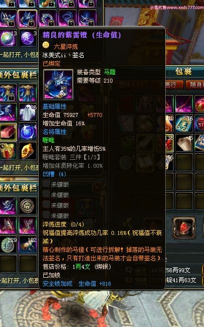Screen dimensions: 204x327
Task: Open the 随身 tab in the bag panel
Action: pos(195,85)
